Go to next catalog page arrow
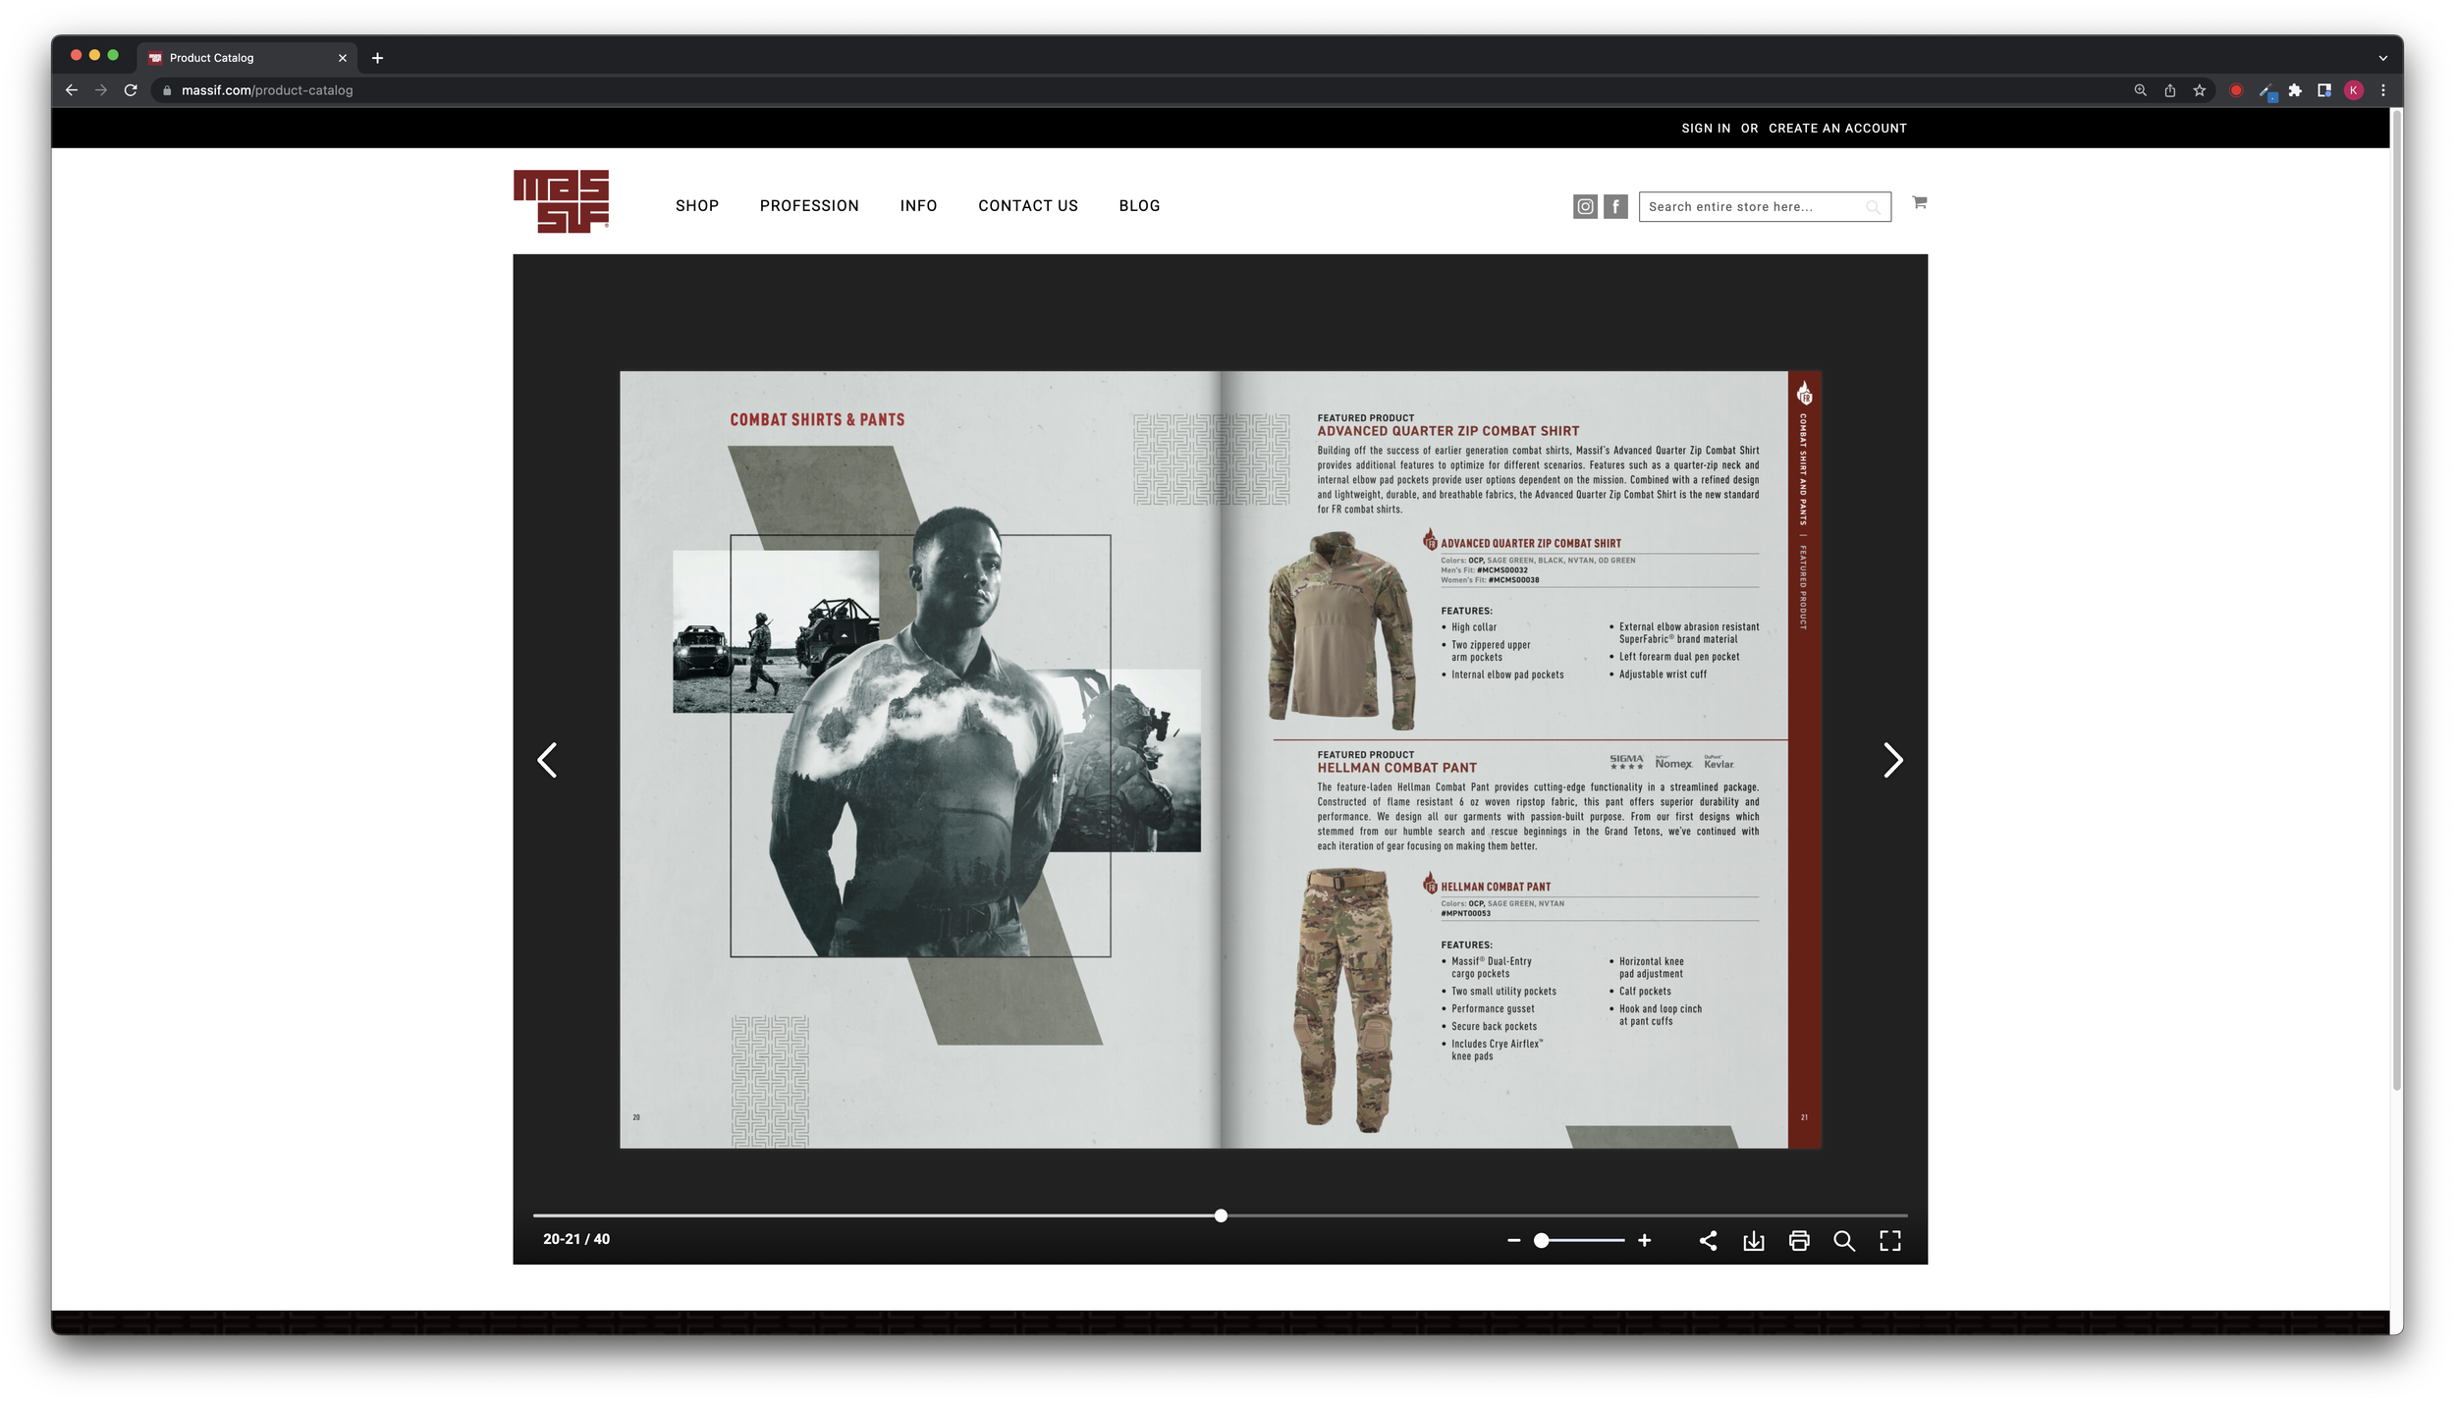 [1892, 760]
